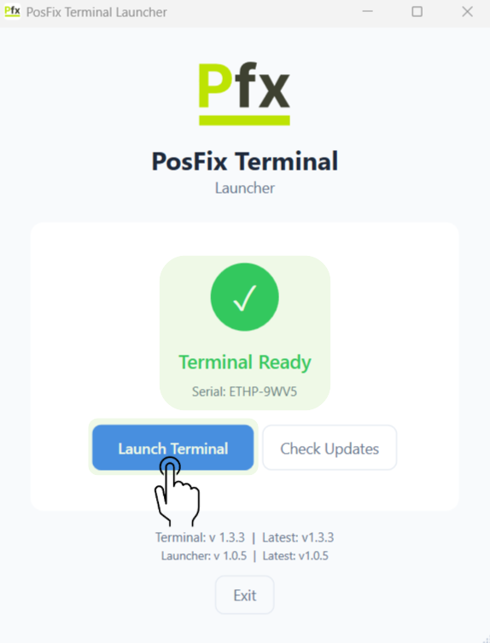Click the small Pfx title bar icon
The height and width of the screenshot is (643, 490).
click(x=12, y=11)
